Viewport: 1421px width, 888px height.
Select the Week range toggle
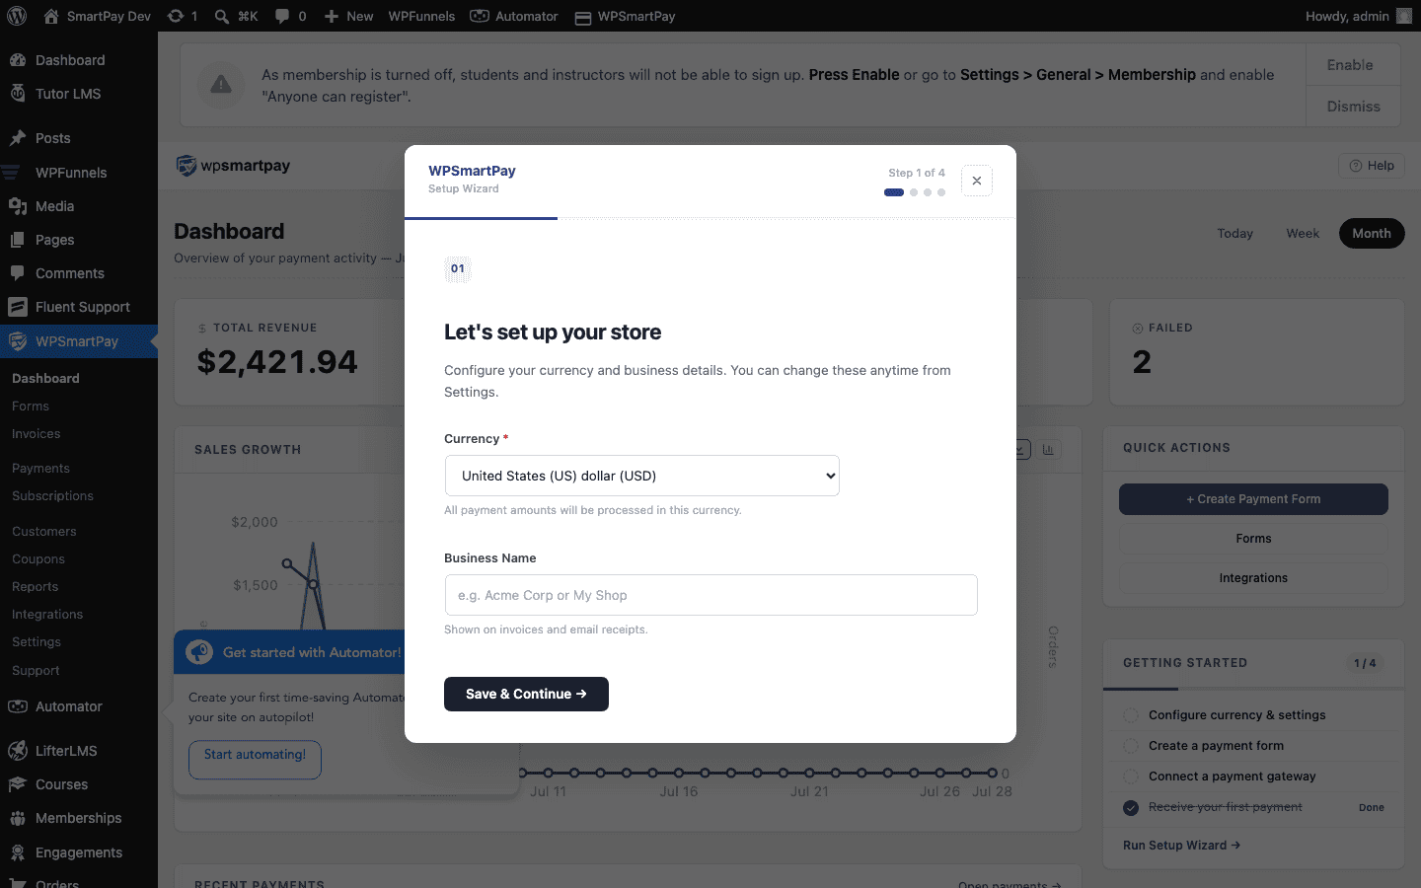click(x=1303, y=233)
